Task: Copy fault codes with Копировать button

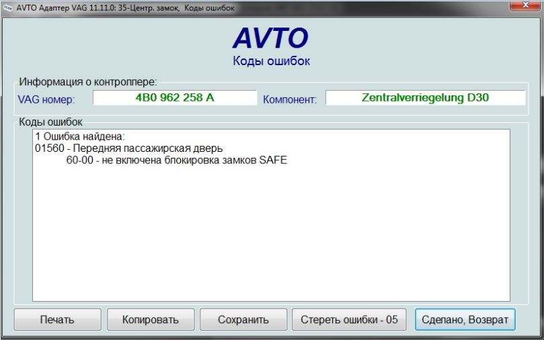Action: click(x=151, y=319)
